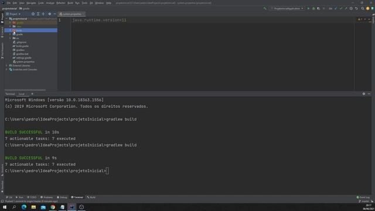Open the Windows Start menu

click(5, 207)
